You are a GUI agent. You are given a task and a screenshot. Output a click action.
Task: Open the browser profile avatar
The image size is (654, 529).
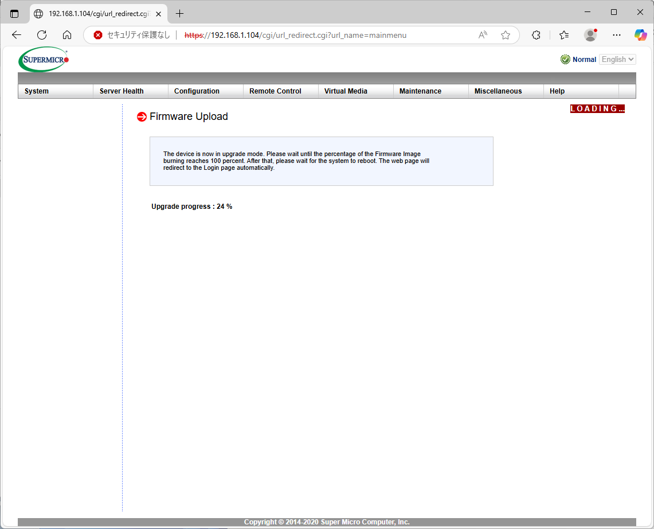click(x=590, y=35)
